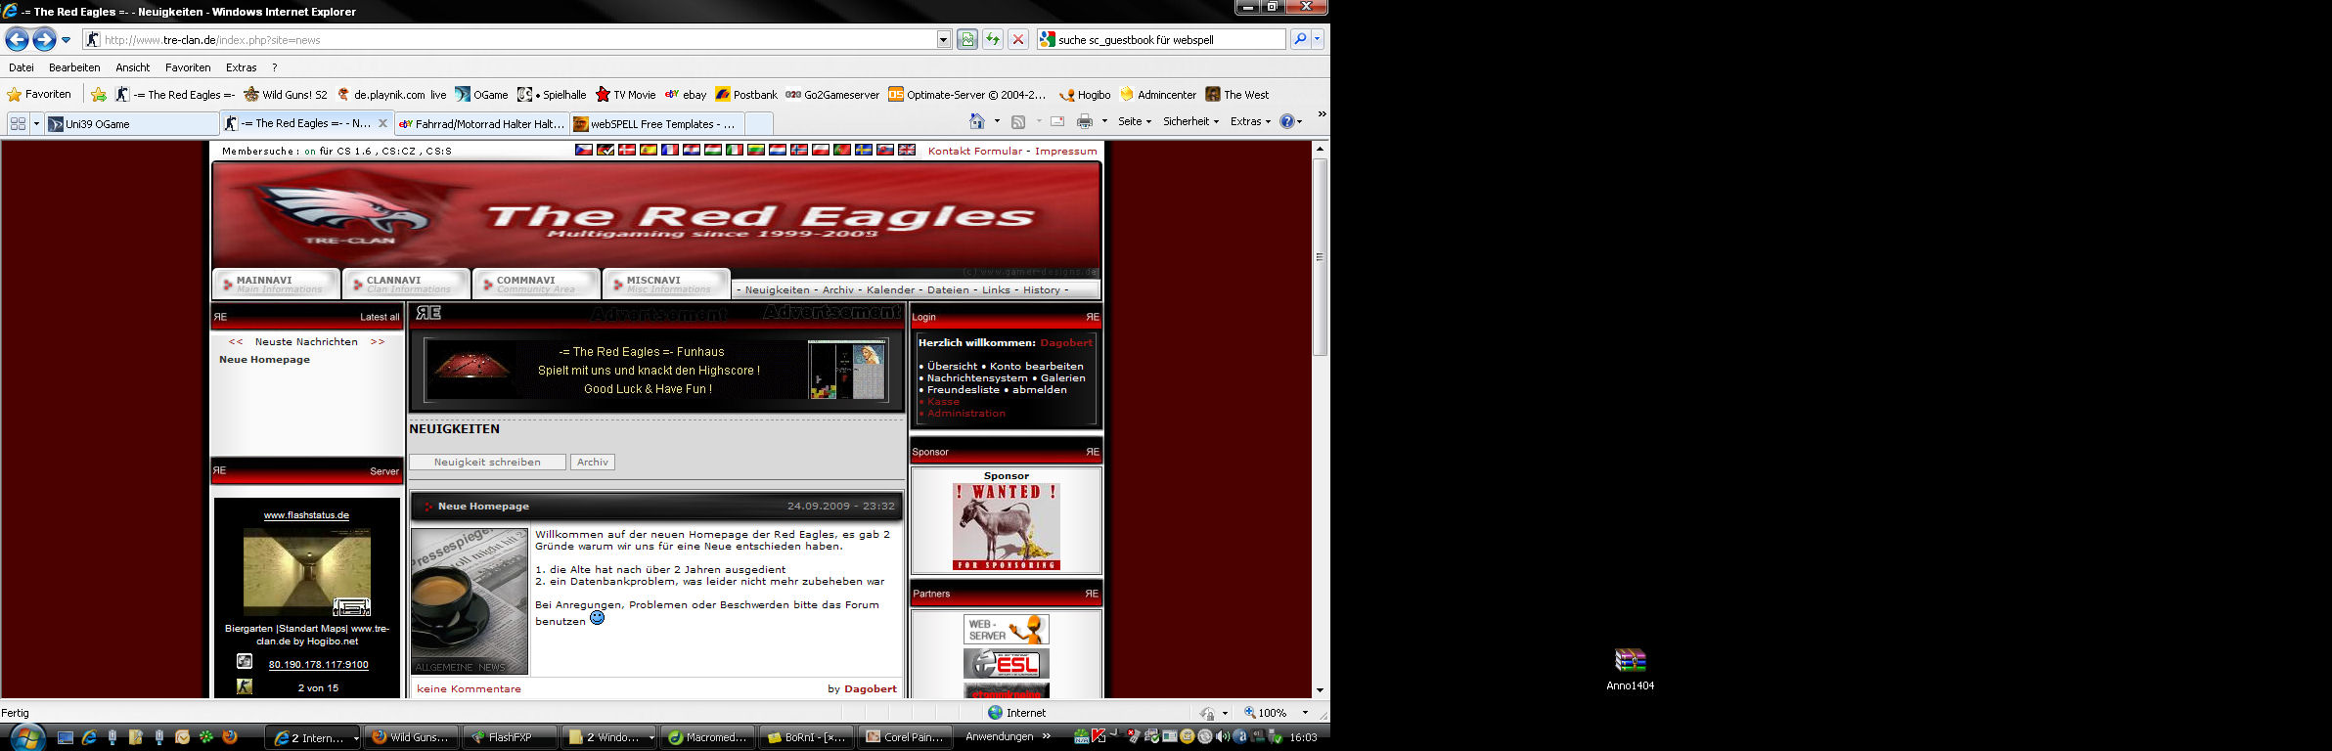Open the search provider dropdown arrow
This screenshot has width=2332, height=751.
click(x=1318, y=39)
